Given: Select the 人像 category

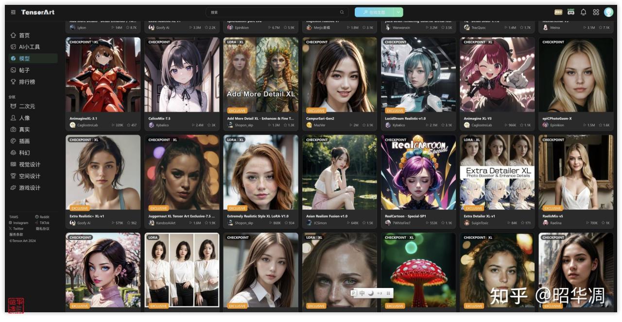Looking at the screenshot, I should pos(33,118).
